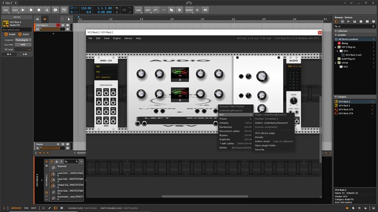Start playback with the transport Play icon
Image resolution: width=378 pixels, height=212 pixels.
[23, 10]
